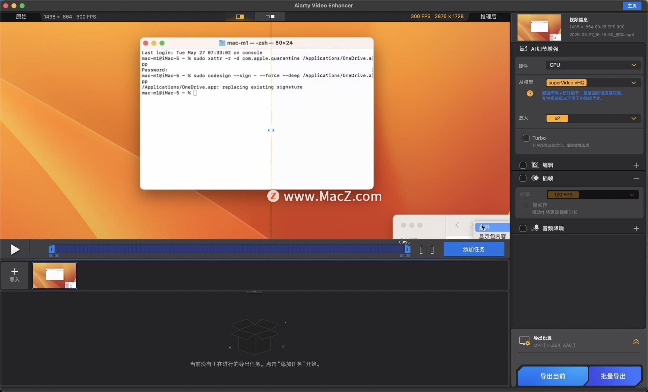The height and width of the screenshot is (392, 648).
Task: Click 导出当前 export current button
Action: coord(553,376)
